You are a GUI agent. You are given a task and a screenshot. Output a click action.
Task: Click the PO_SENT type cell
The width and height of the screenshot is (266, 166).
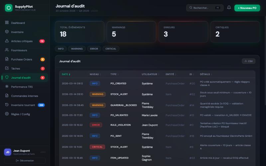116,136
